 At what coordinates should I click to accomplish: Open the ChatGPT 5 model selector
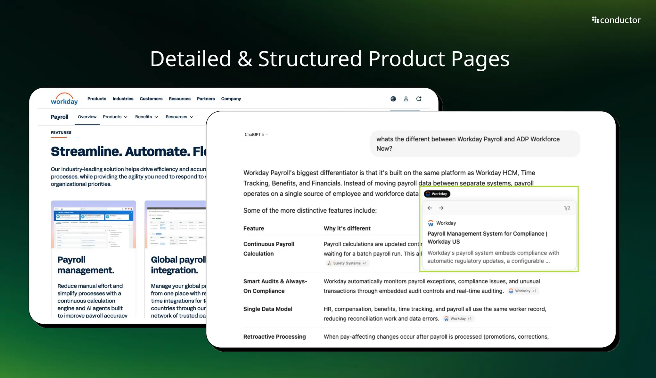256,134
